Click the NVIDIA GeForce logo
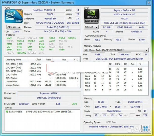154x136 pixels. point(92,16)
